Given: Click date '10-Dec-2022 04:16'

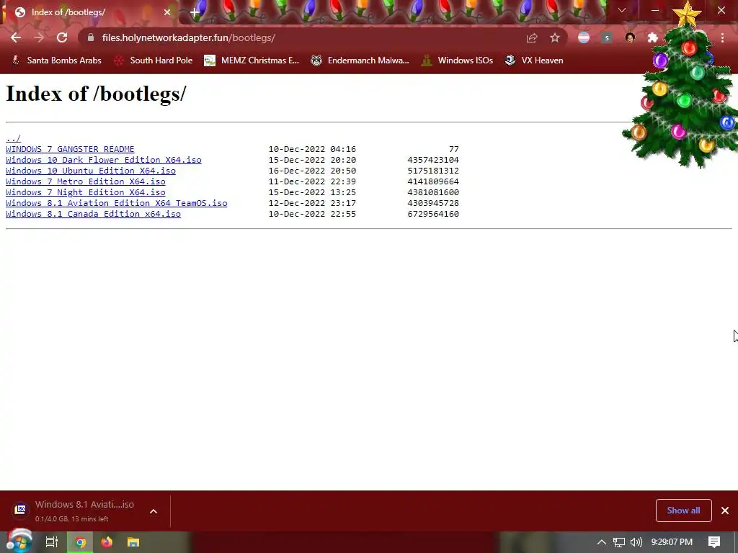Looking at the screenshot, I should [x=312, y=149].
